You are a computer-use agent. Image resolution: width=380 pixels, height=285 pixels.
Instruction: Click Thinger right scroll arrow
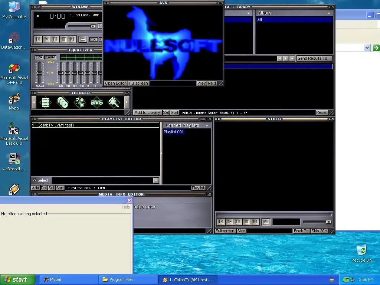coord(126,102)
